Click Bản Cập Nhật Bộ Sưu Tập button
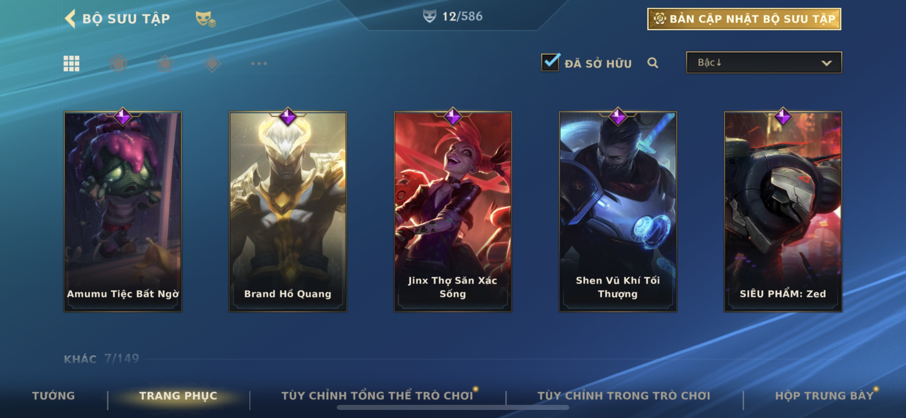This screenshot has height=418, width=906. click(744, 19)
